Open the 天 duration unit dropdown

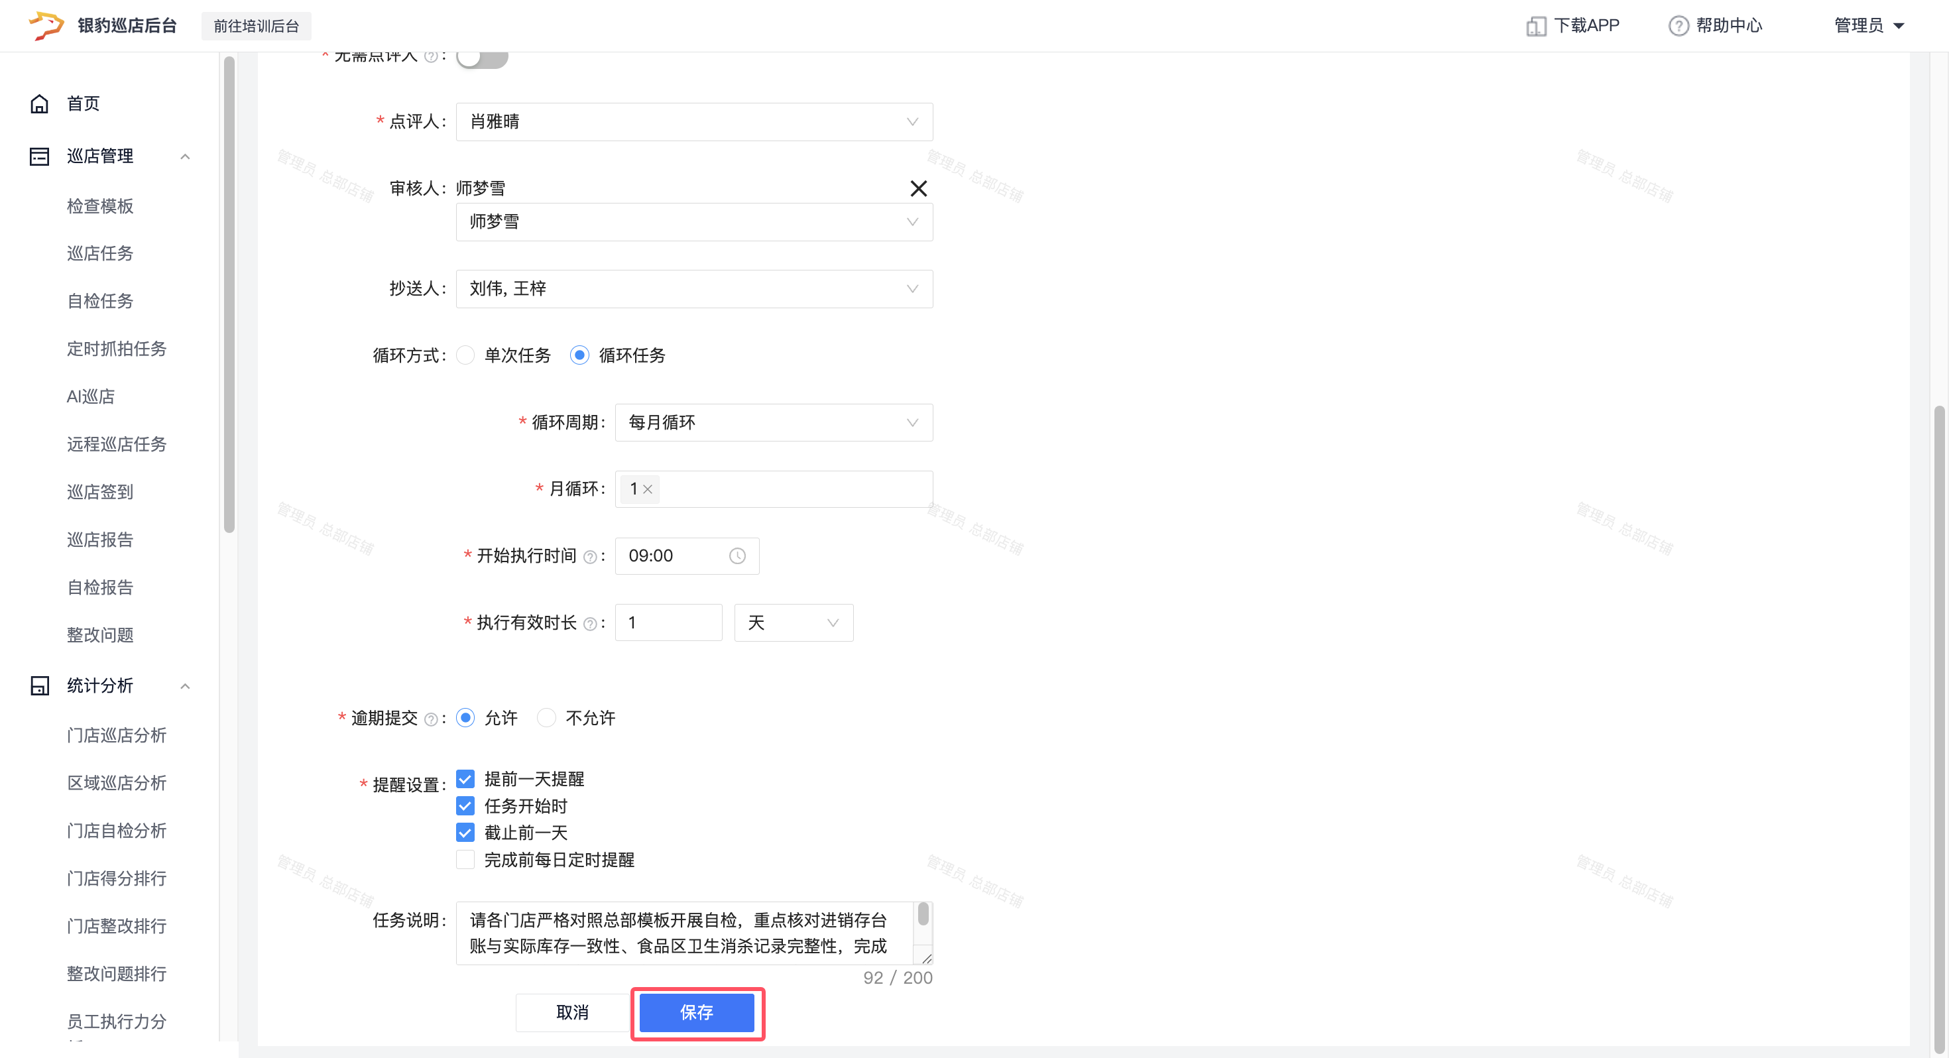point(793,623)
